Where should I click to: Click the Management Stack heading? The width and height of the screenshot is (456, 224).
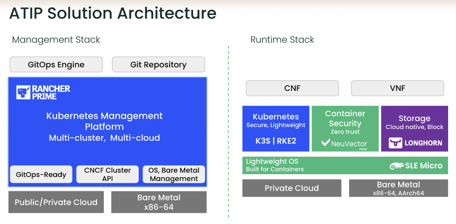tap(56, 40)
